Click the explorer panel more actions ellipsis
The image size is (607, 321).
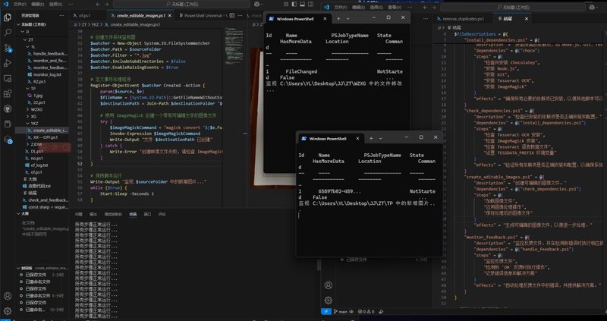coord(62,14)
